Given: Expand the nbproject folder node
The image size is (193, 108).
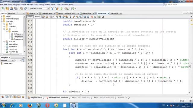Looking at the screenshot, I should point(4,26).
